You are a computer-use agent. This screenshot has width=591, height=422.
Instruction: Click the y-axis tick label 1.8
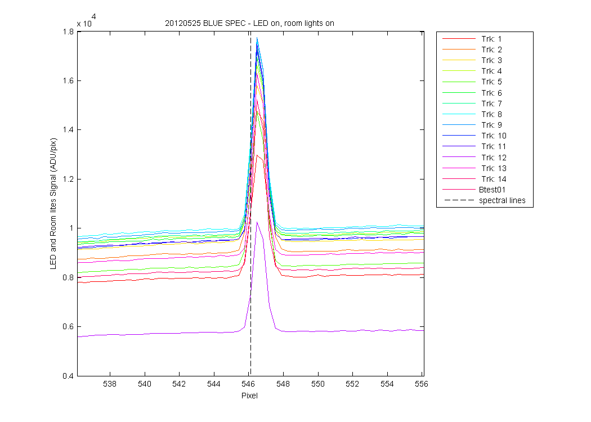69,32
